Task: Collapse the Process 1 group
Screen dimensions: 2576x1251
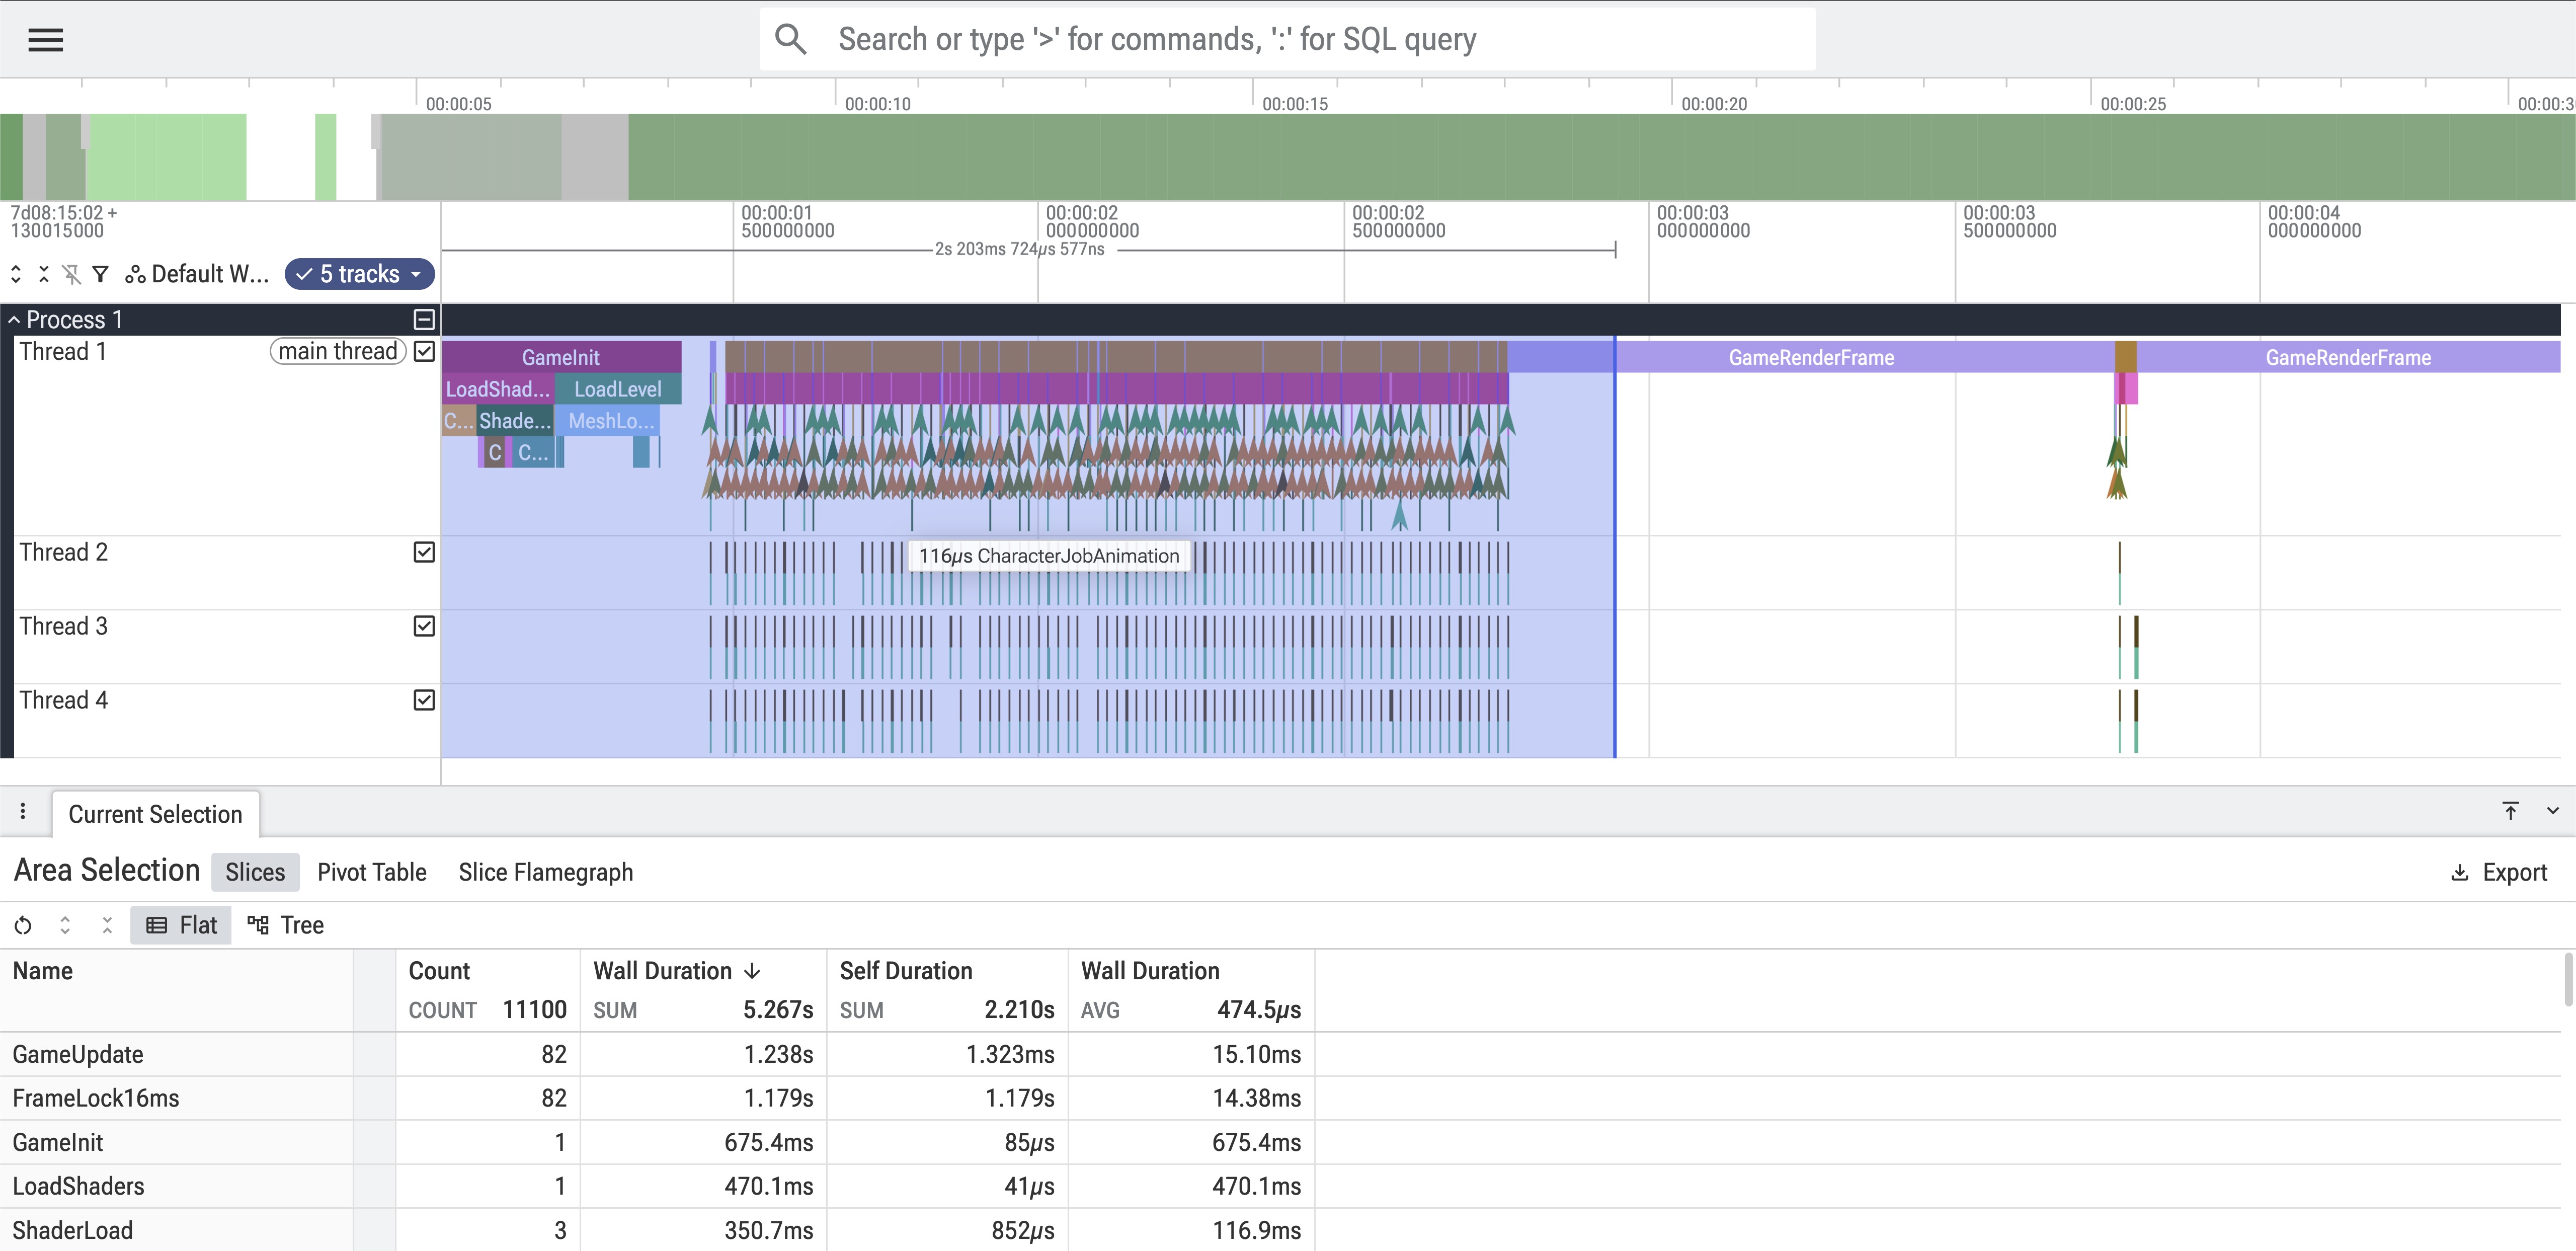Action: point(14,320)
